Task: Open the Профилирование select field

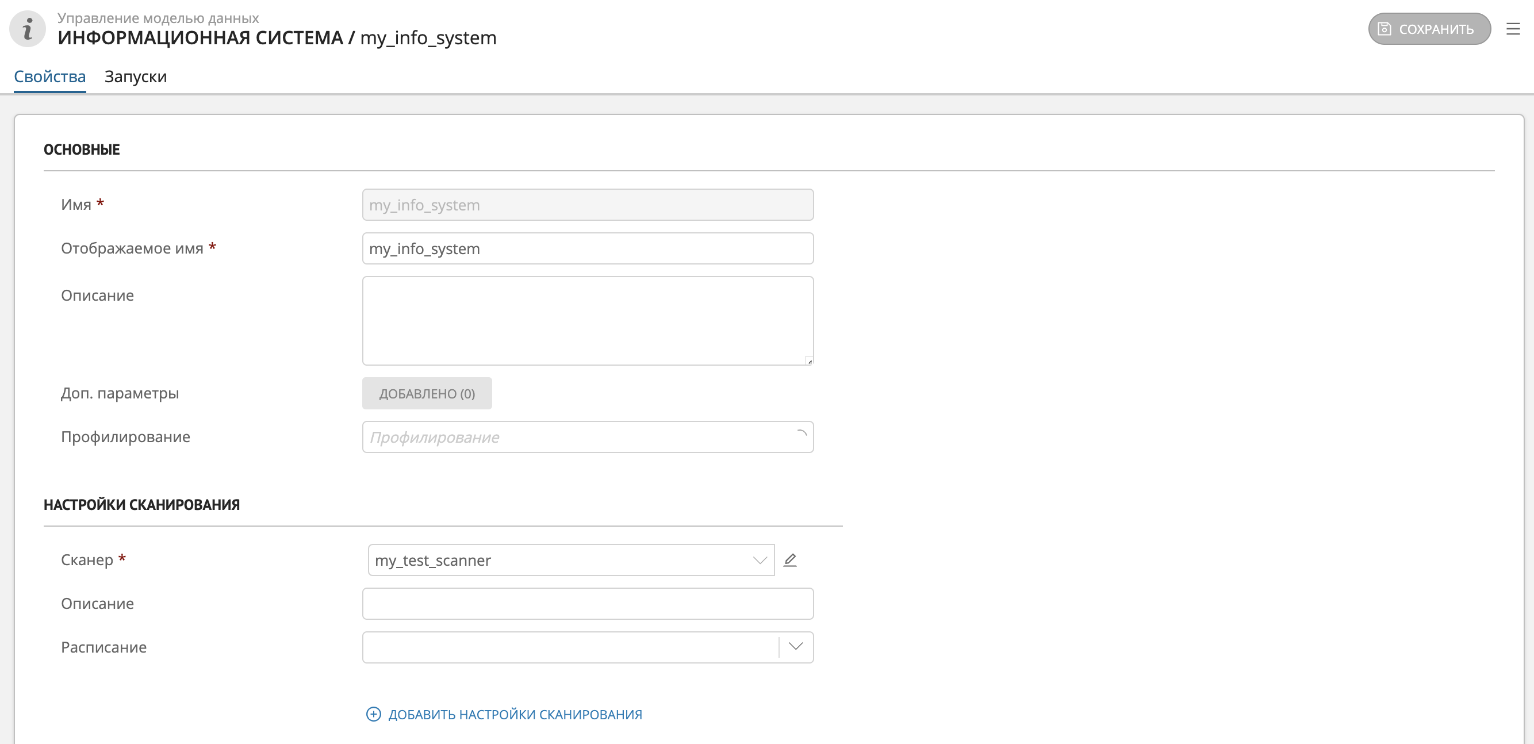Action: 578,437
